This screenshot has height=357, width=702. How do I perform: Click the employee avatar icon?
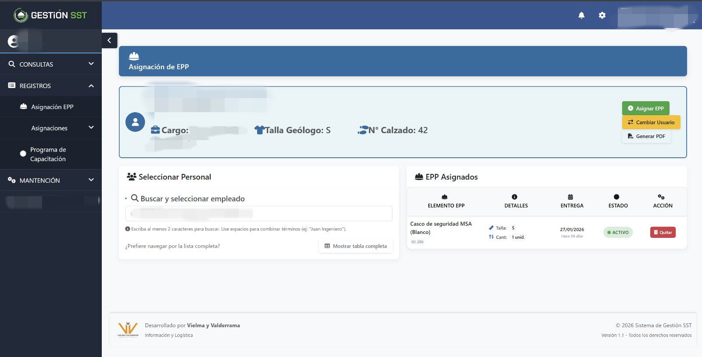pos(135,122)
